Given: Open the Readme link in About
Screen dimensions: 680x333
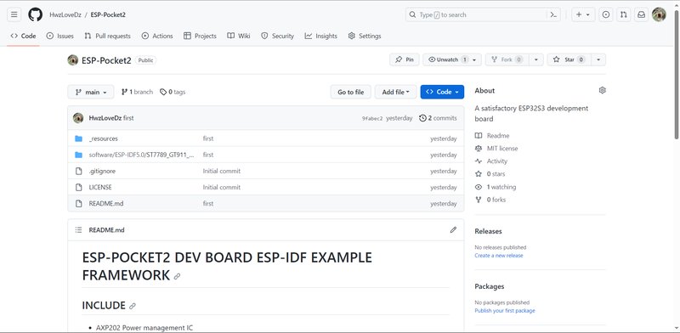Looking at the screenshot, I should (x=498, y=136).
